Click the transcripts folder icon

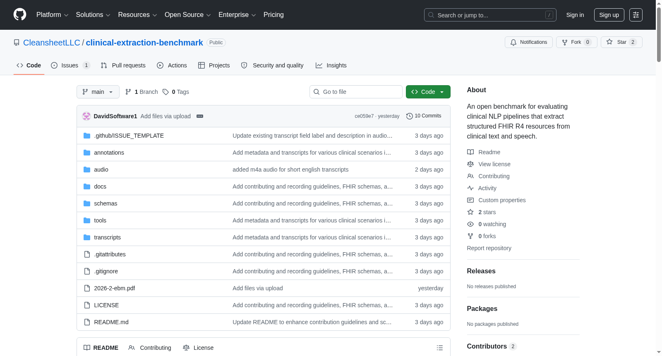coord(87,237)
